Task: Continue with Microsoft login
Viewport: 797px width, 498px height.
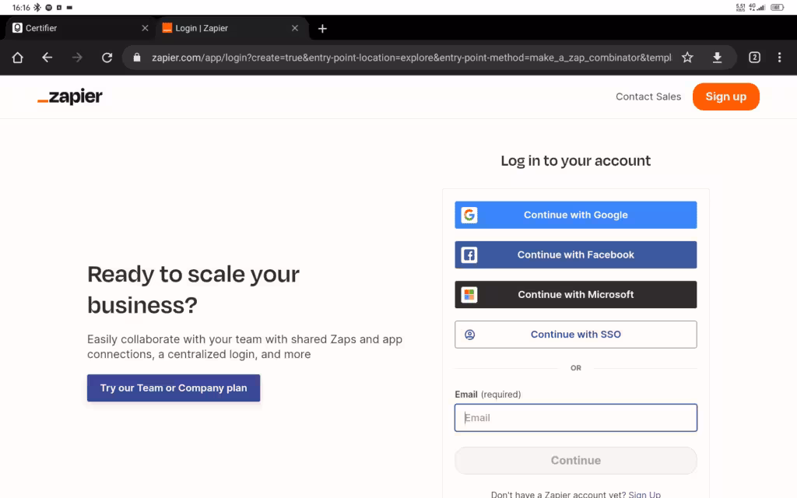Action: (x=575, y=295)
